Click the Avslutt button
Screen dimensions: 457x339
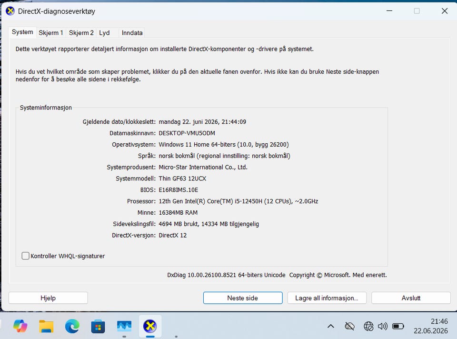[x=411, y=298]
